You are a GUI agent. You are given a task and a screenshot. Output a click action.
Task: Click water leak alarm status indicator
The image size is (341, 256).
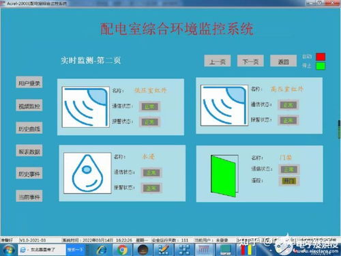pos(151,188)
